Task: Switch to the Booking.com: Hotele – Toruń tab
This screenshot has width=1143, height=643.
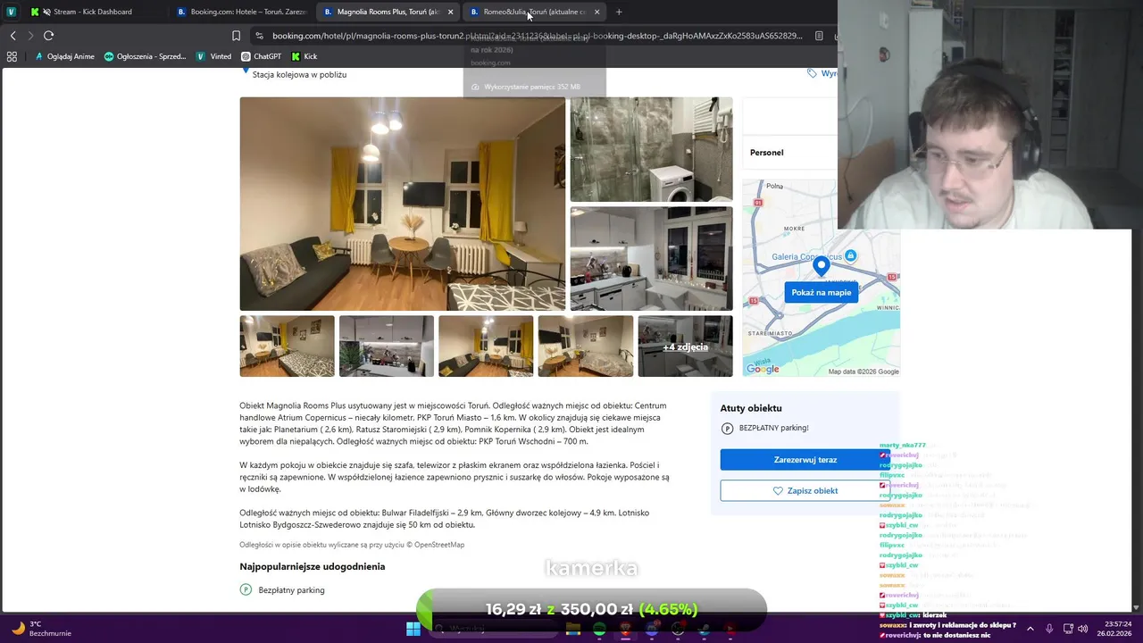Action: 242,12
